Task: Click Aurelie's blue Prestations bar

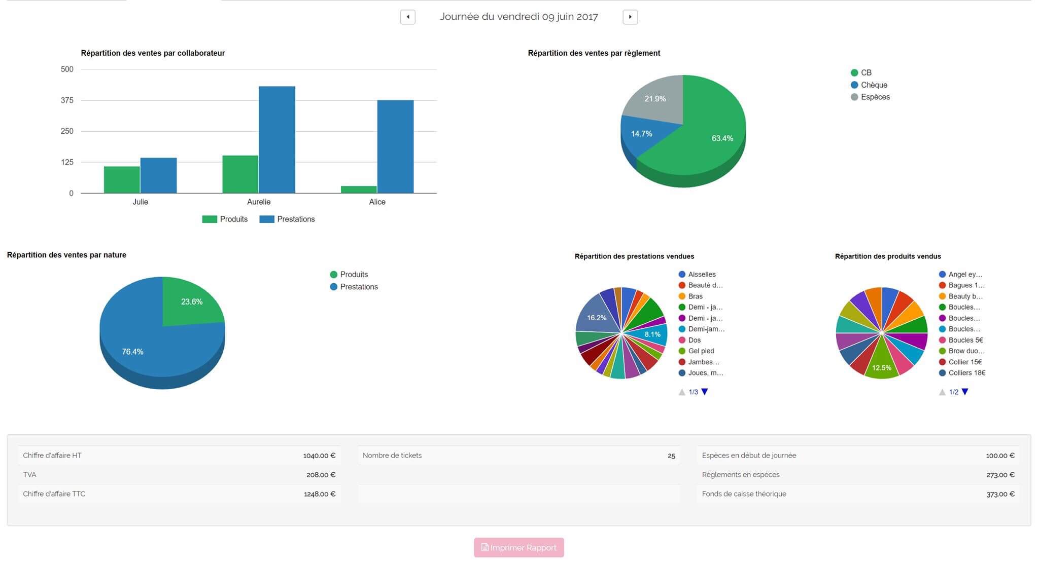Action: click(x=276, y=139)
